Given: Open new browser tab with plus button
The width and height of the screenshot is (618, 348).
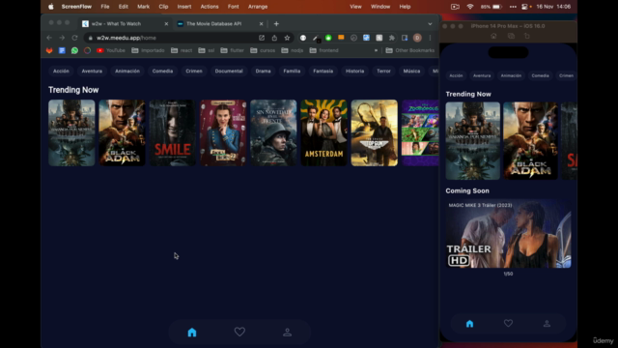Looking at the screenshot, I should tap(276, 23).
